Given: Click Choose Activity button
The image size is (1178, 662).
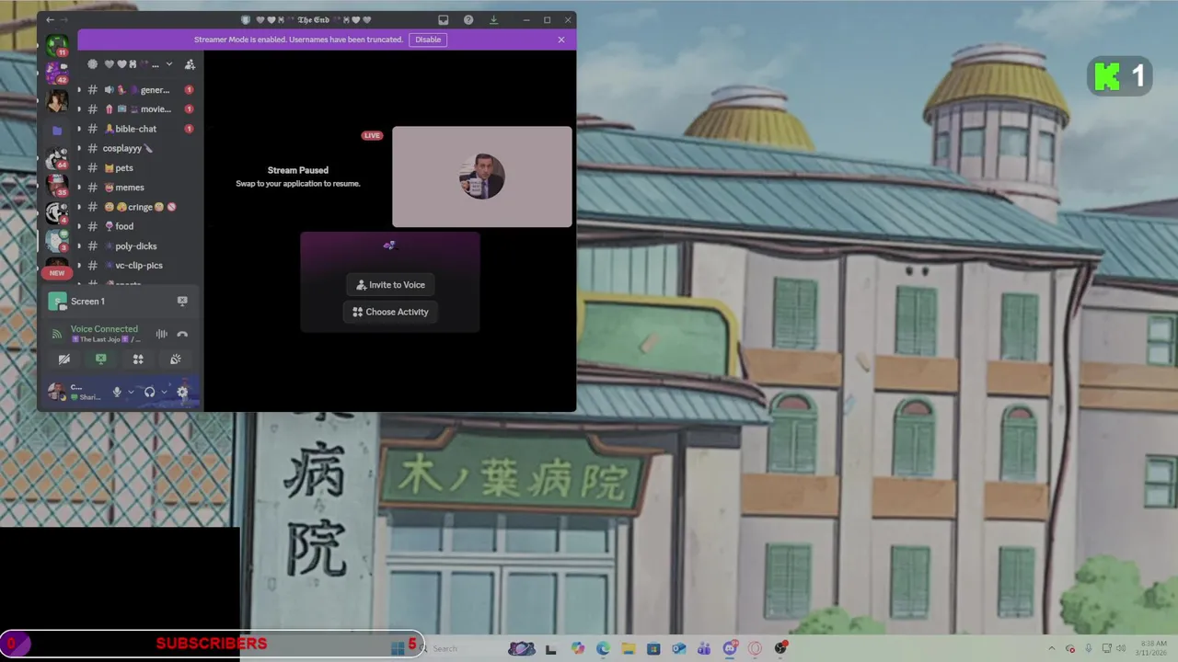Looking at the screenshot, I should [390, 312].
